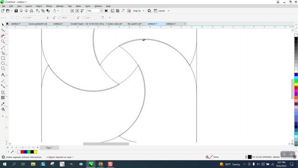Click the outline color black swatch in status bar
Screen dimensions: 298x168
click(250, 157)
